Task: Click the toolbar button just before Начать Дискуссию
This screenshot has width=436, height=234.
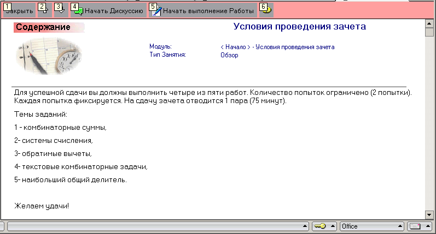Action: tap(61, 10)
